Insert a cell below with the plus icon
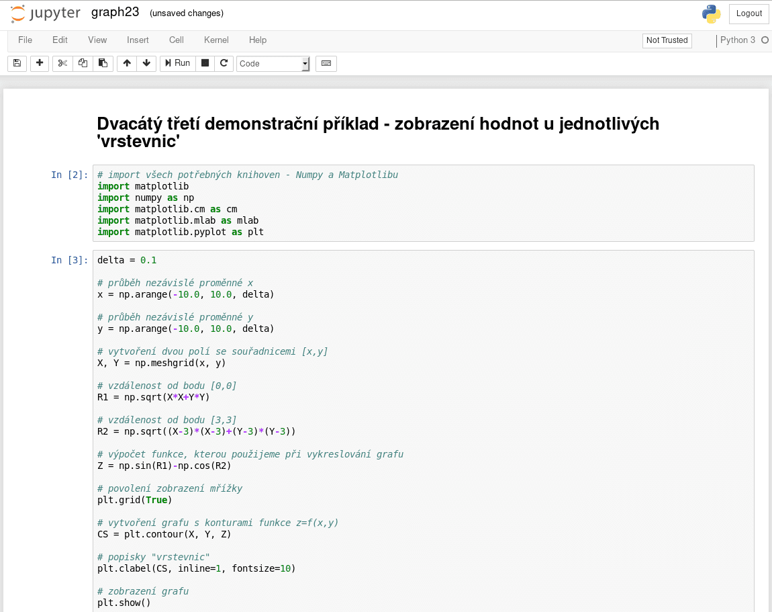The height and width of the screenshot is (612, 772). pos(40,63)
